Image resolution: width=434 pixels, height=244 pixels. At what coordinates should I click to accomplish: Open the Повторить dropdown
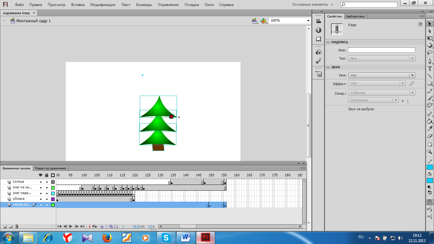[373, 100]
